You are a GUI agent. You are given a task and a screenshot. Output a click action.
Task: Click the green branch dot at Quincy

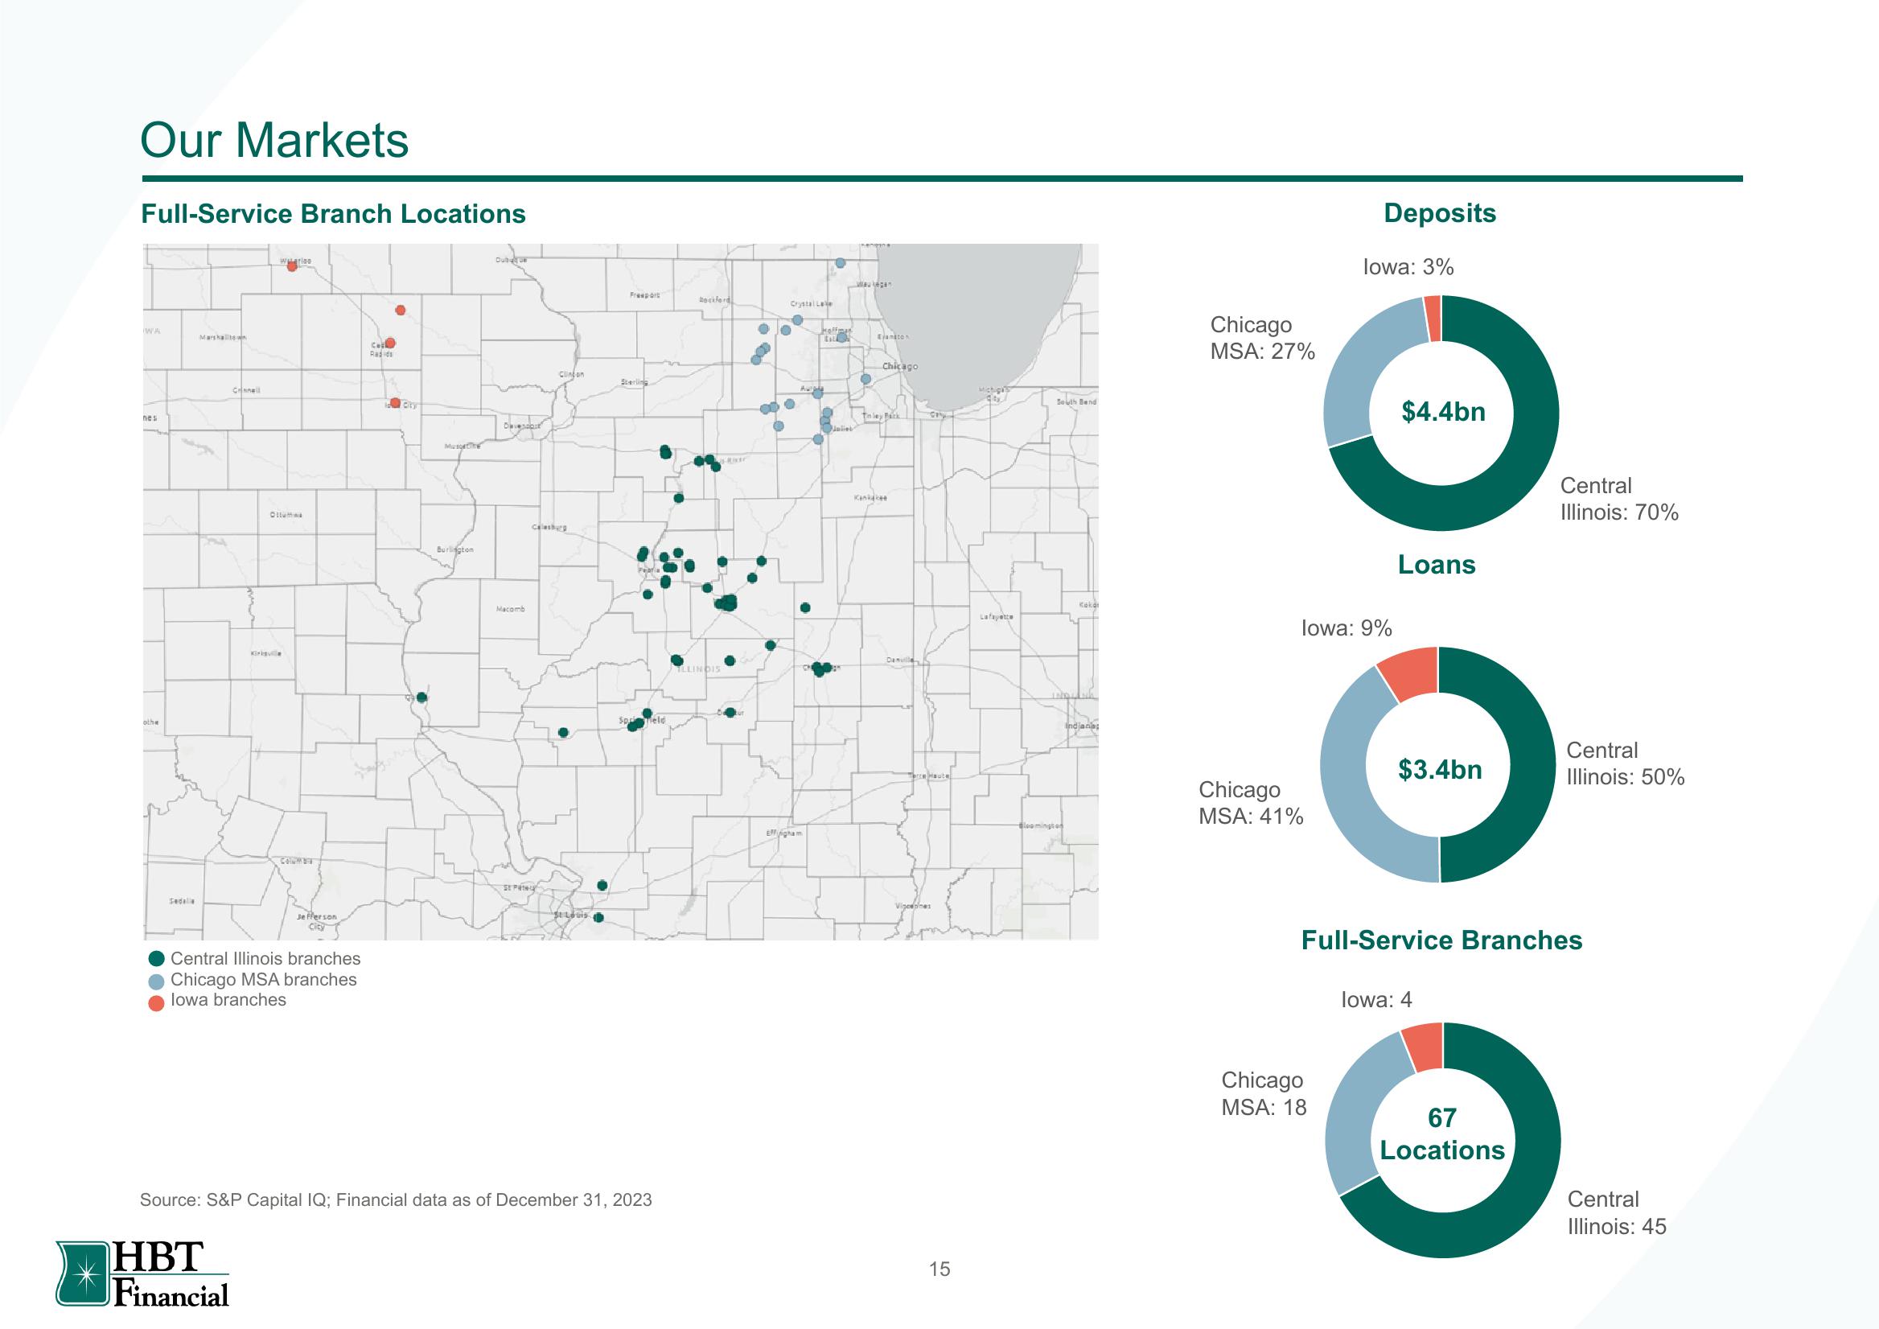[x=421, y=697]
